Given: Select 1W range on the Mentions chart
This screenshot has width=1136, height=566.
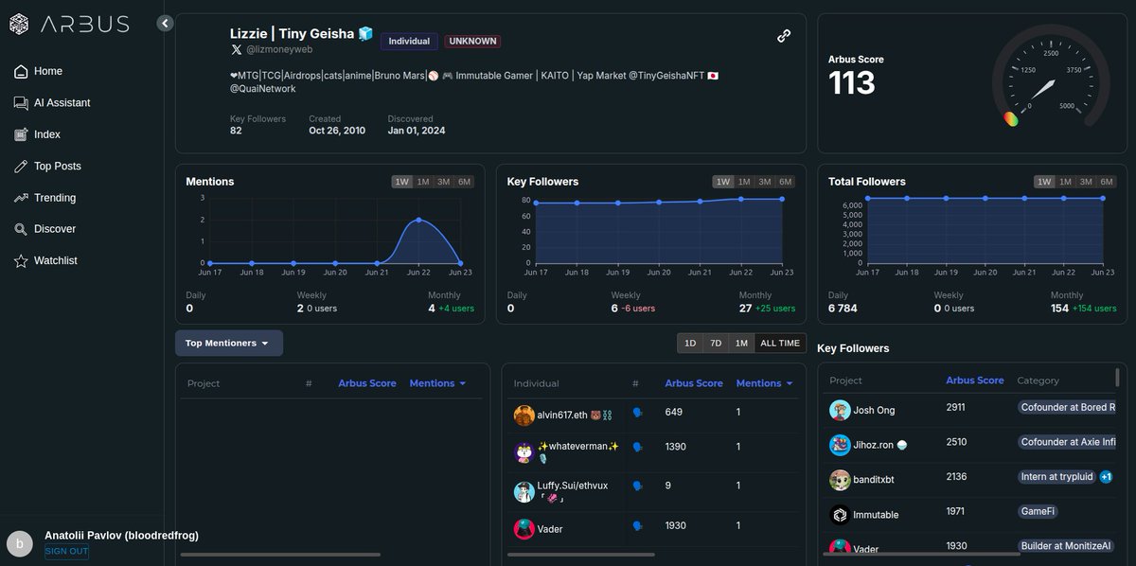Looking at the screenshot, I should [402, 182].
